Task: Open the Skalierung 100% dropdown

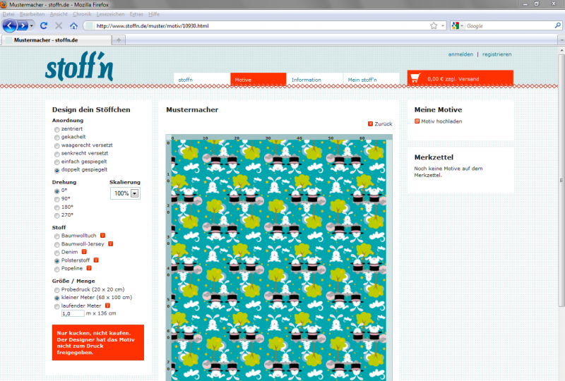Action: click(125, 193)
